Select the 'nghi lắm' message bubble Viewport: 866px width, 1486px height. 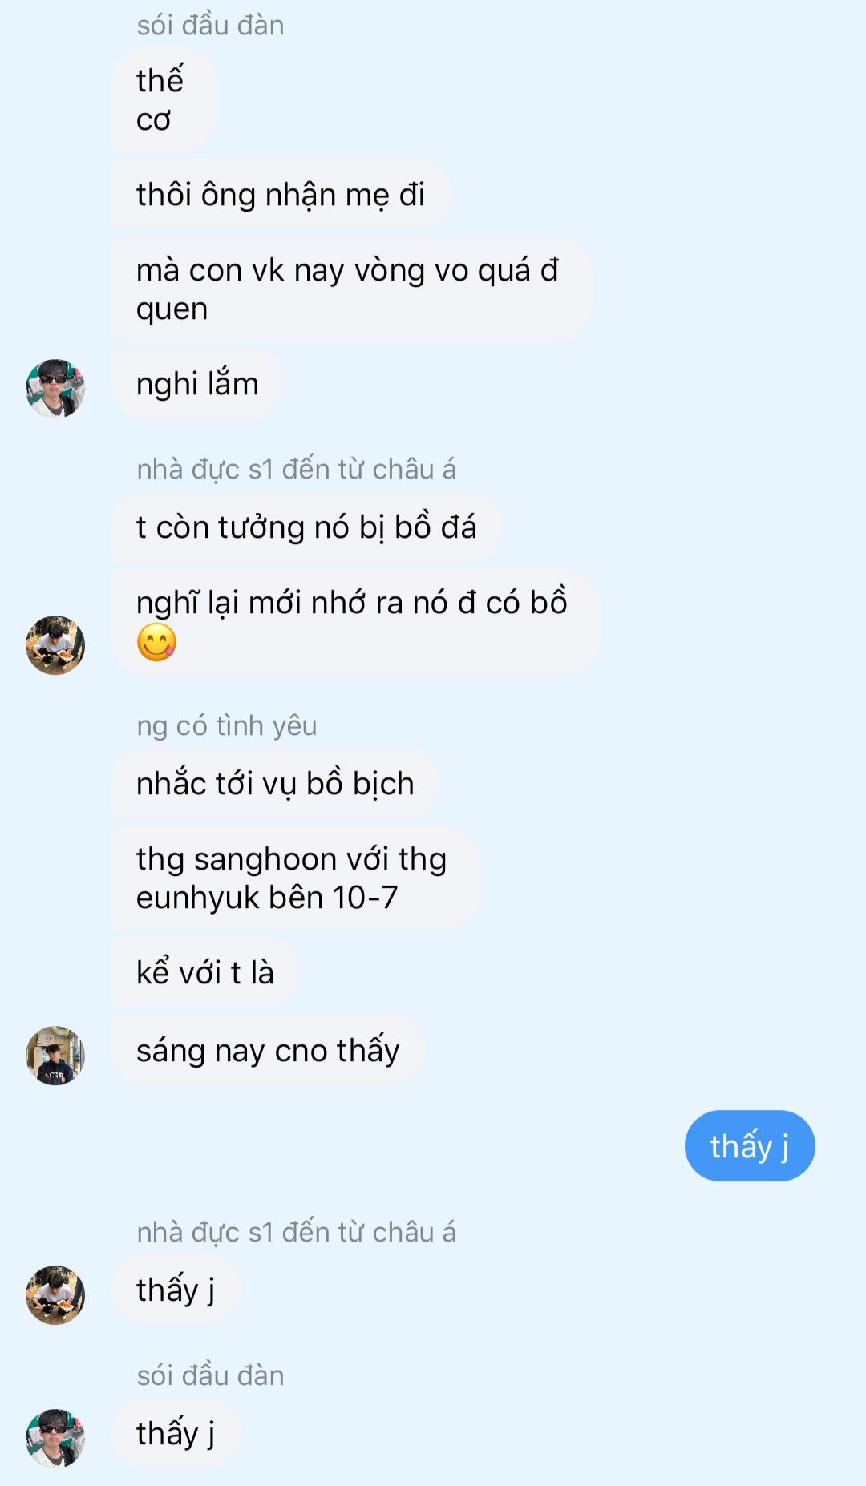[x=197, y=383]
